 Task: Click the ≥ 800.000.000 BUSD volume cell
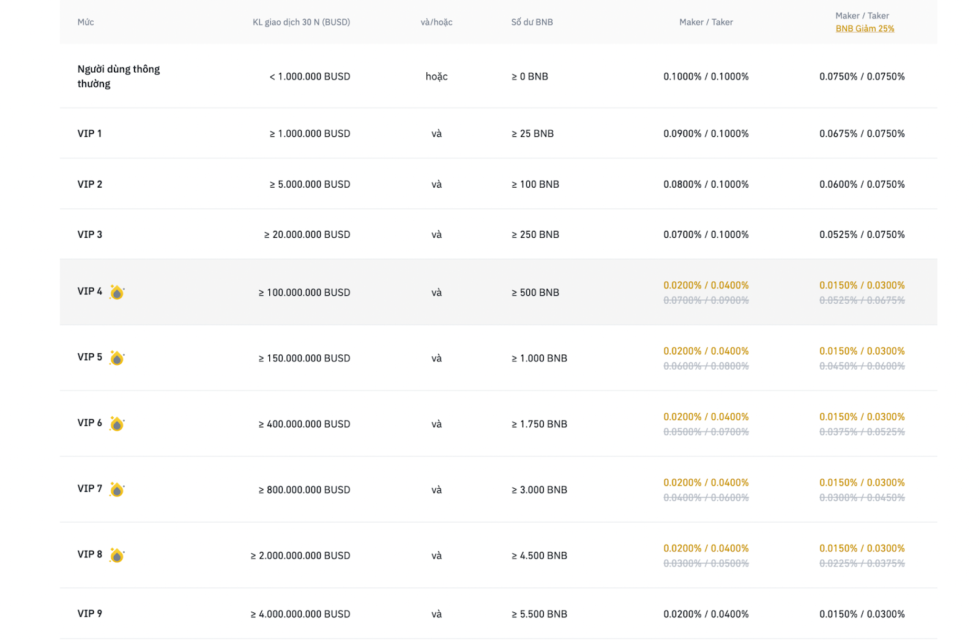click(x=304, y=490)
